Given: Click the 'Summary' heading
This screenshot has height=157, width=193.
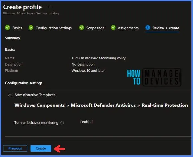Looking at the screenshot, I should click(13, 38).
